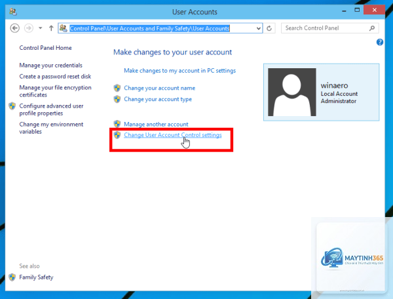The height and width of the screenshot is (299, 393).
Task: Maximize the User Accounts window
Action: point(357,10)
